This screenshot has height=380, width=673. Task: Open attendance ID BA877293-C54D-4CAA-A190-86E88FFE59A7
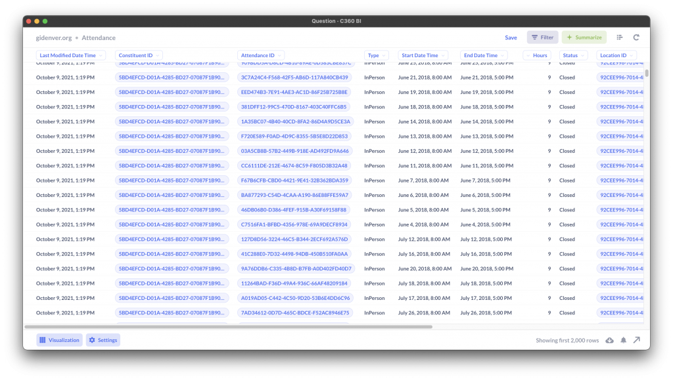pos(294,195)
